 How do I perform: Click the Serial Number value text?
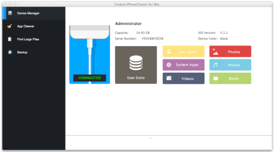click(x=152, y=38)
